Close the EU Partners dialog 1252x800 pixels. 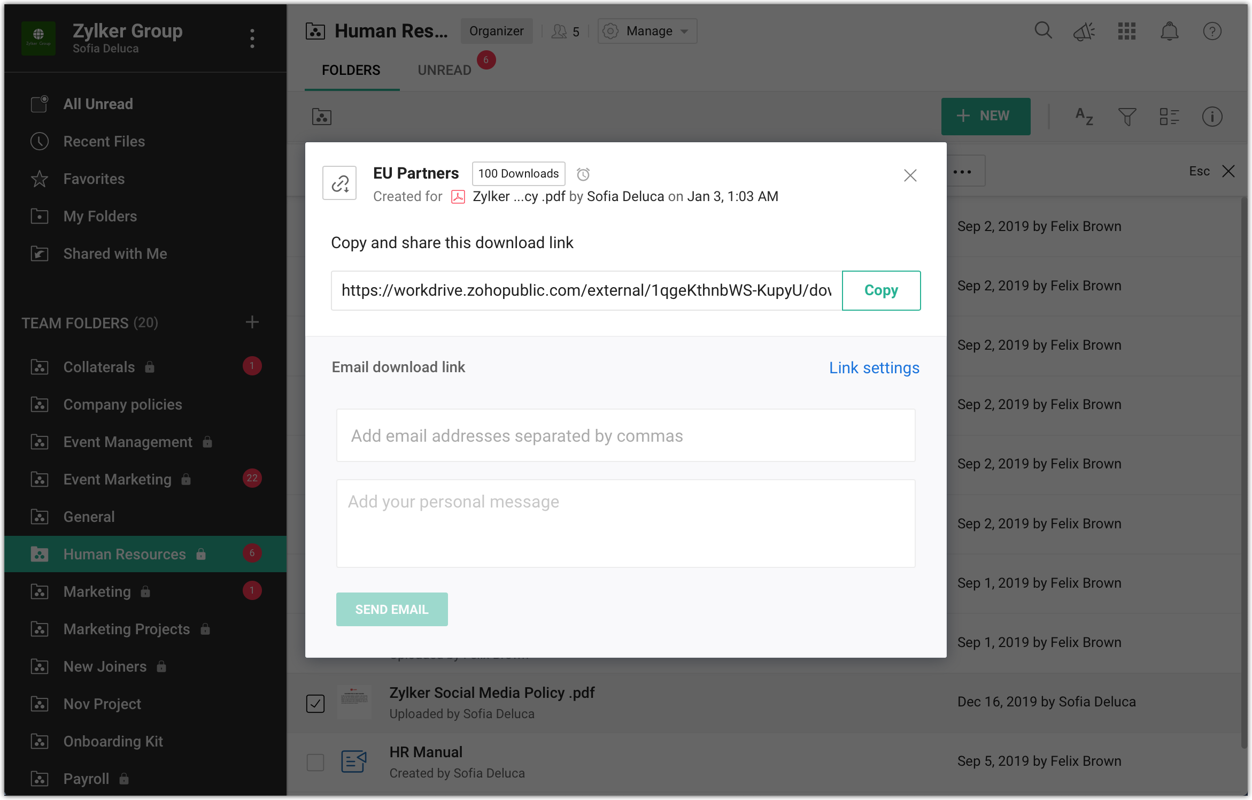910,175
